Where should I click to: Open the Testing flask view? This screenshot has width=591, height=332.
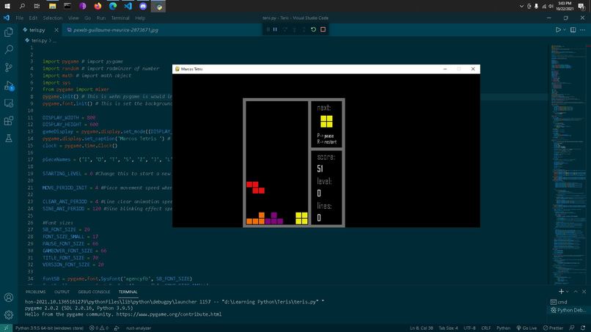coord(9,139)
